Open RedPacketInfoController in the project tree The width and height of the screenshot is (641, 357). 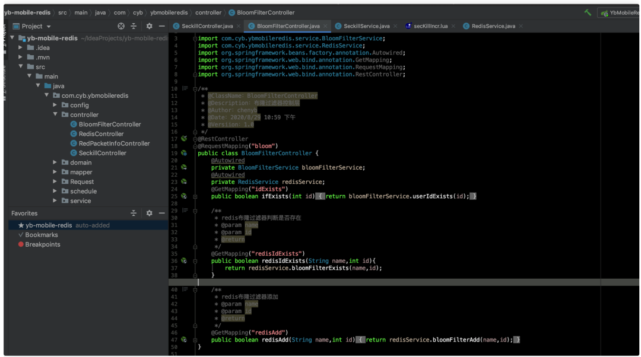[114, 144]
